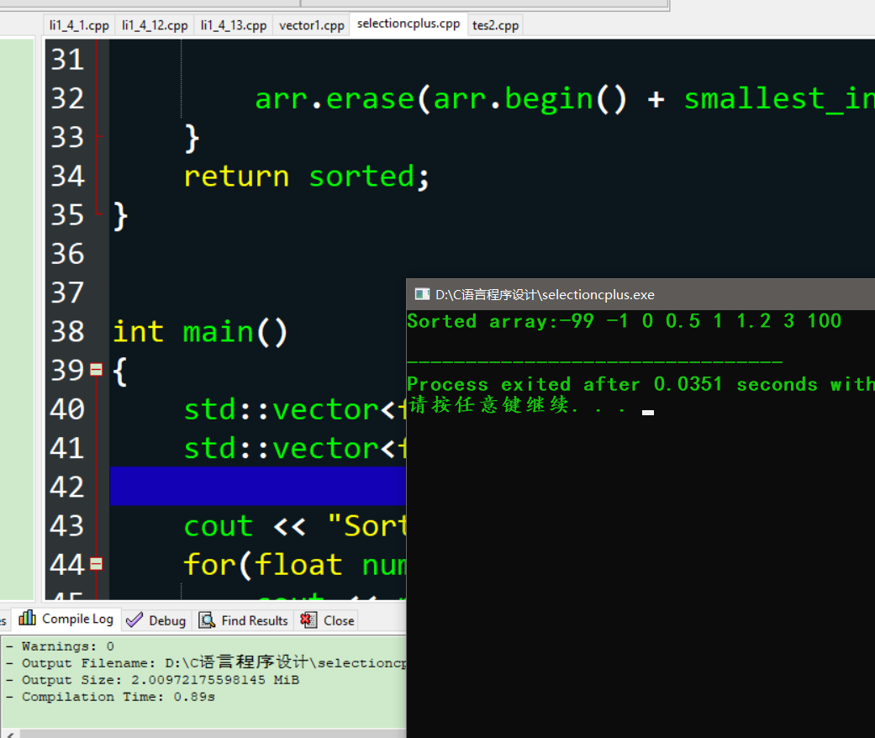The height and width of the screenshot is (738, 875).
Task: Click the red X icon beside Close
Action: pyautogui.click(x=309, y=620)
